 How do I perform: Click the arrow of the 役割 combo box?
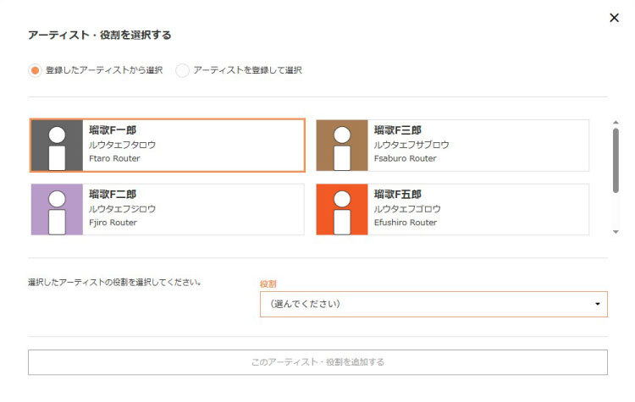[x=598, y=304]
